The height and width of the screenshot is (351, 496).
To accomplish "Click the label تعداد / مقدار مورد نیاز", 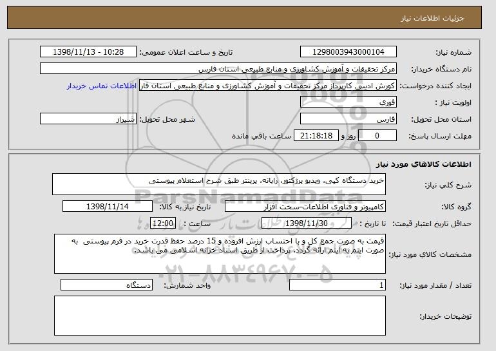I will pos(435,285).
